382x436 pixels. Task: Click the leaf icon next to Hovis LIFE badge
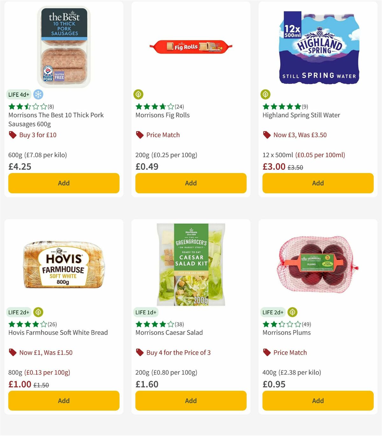[38, 312]
